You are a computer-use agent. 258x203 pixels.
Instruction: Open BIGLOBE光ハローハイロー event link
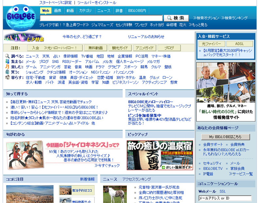click(x=150, y=102)
